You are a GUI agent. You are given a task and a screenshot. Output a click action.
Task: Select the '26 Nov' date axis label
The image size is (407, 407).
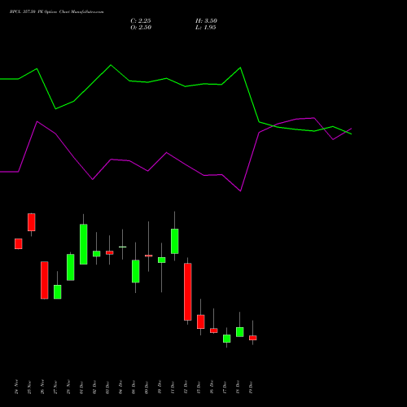click(42, 387)
